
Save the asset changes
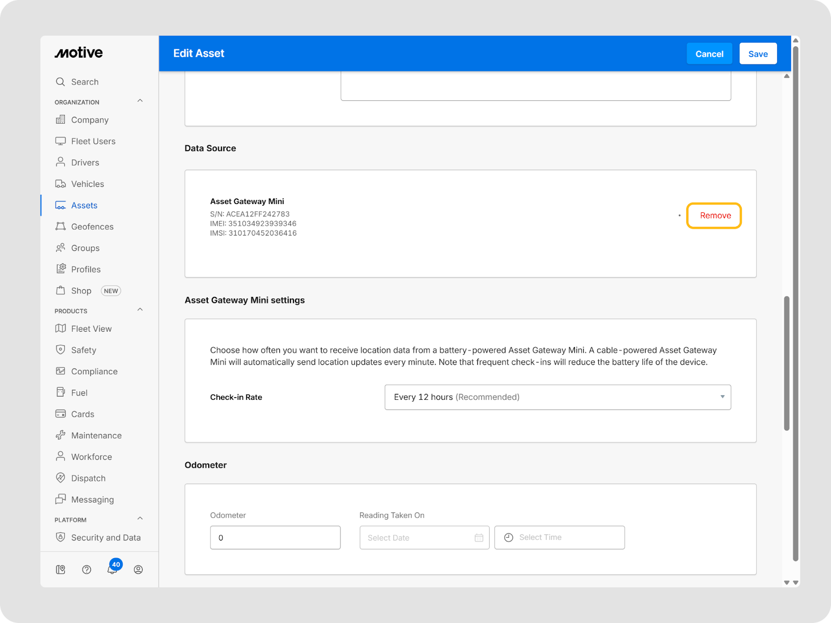(x=758, y=54)
